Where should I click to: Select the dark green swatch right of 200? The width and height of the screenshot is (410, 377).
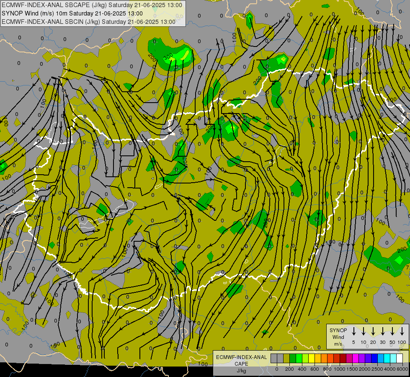pos(293,359)
